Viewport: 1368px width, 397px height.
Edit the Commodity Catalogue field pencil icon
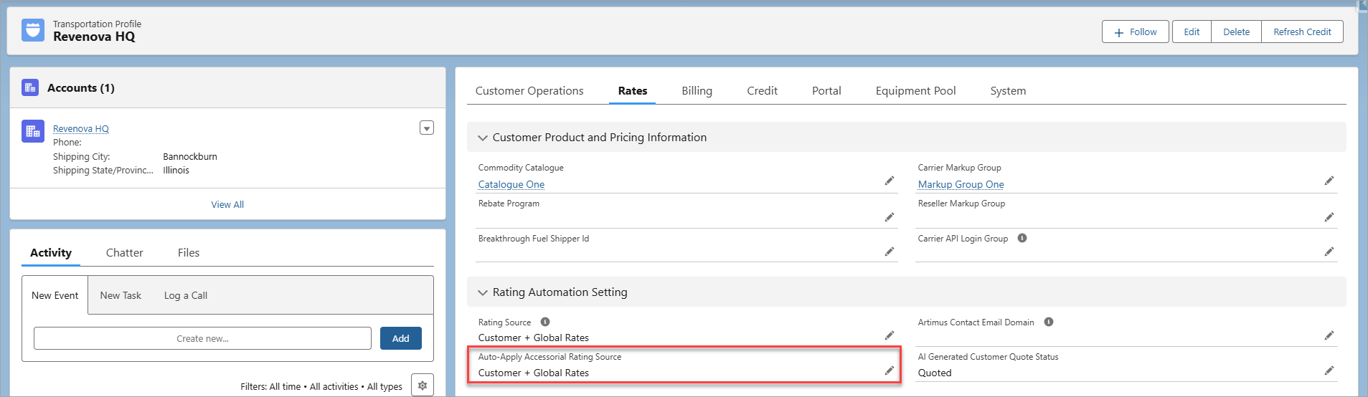(x=890, y=181)
